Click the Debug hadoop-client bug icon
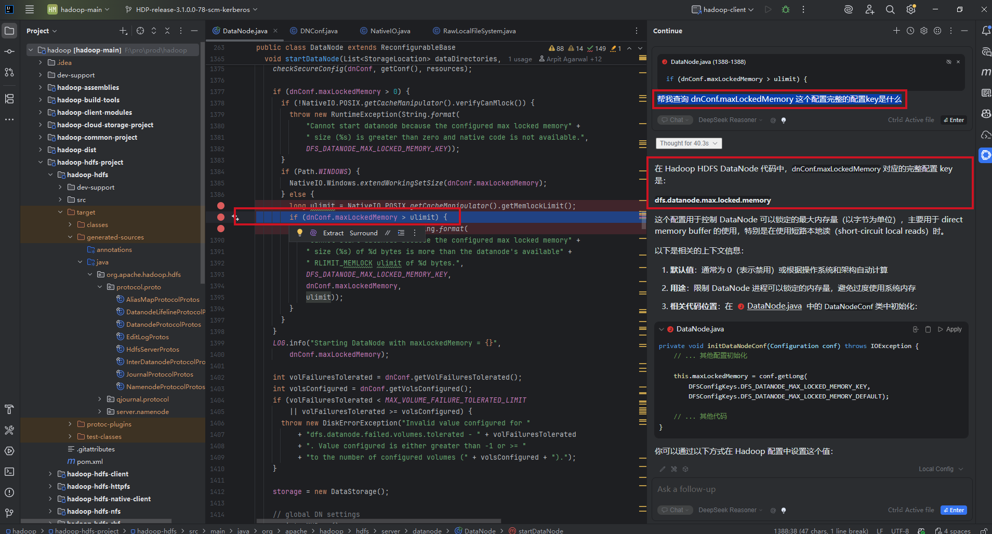Screen dimensions: 992x534 tap(786, 9)
